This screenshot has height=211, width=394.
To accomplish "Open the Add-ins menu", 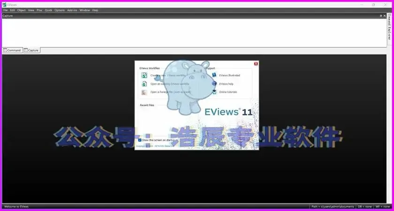I will coord(72,10).
